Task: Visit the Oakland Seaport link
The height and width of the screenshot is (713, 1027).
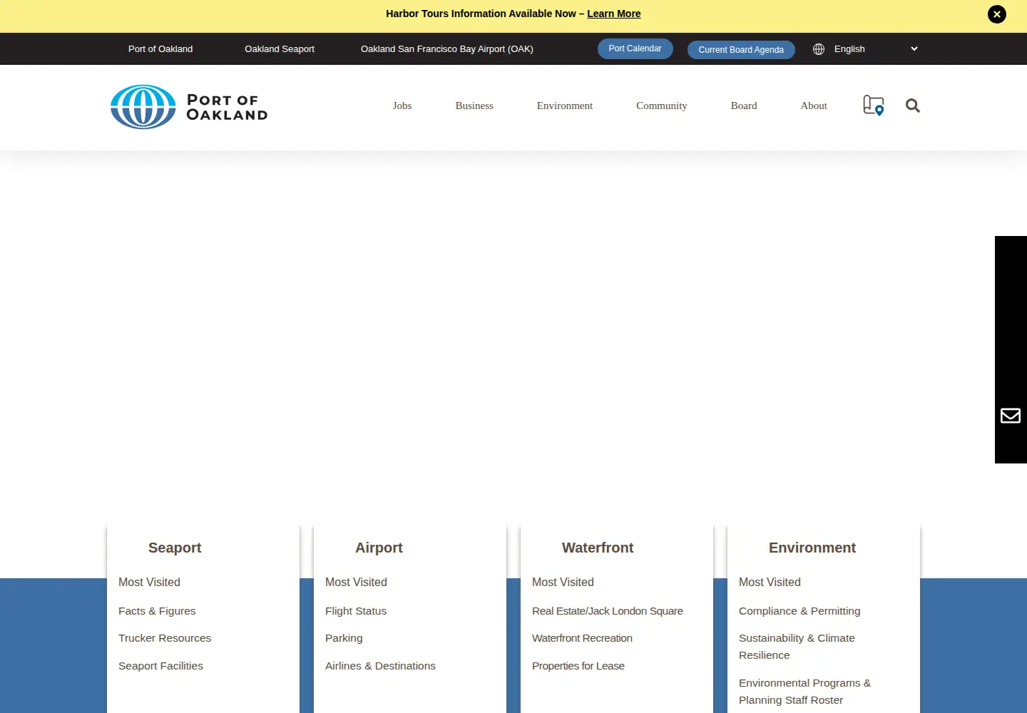Action: click(x=280, y=49)
